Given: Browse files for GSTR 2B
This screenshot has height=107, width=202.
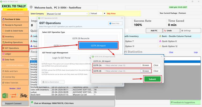Looking at the screenshot, I should [146, 71].
